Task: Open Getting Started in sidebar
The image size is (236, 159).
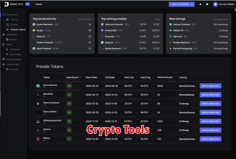Action: coord(12,60)
